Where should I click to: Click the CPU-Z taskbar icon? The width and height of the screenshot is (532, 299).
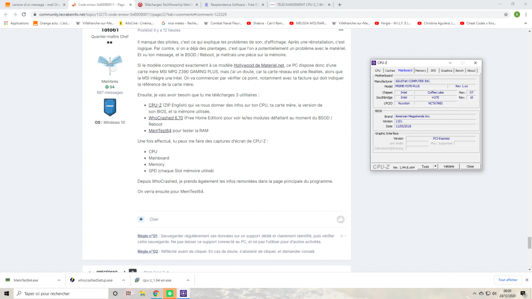pos(183,293)
